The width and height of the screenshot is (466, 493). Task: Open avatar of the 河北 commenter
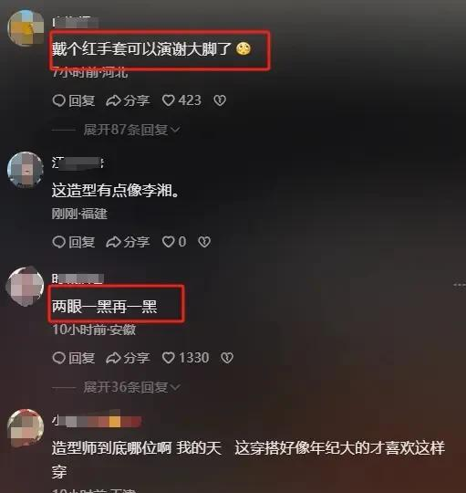[x=26, y=27]
